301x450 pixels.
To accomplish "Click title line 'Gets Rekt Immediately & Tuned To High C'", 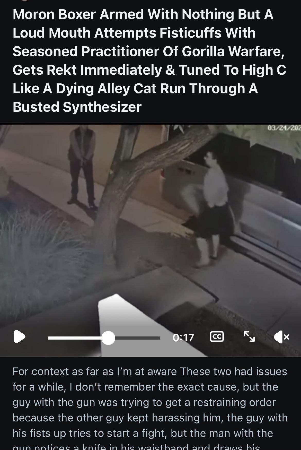I will tap(149, 70).
